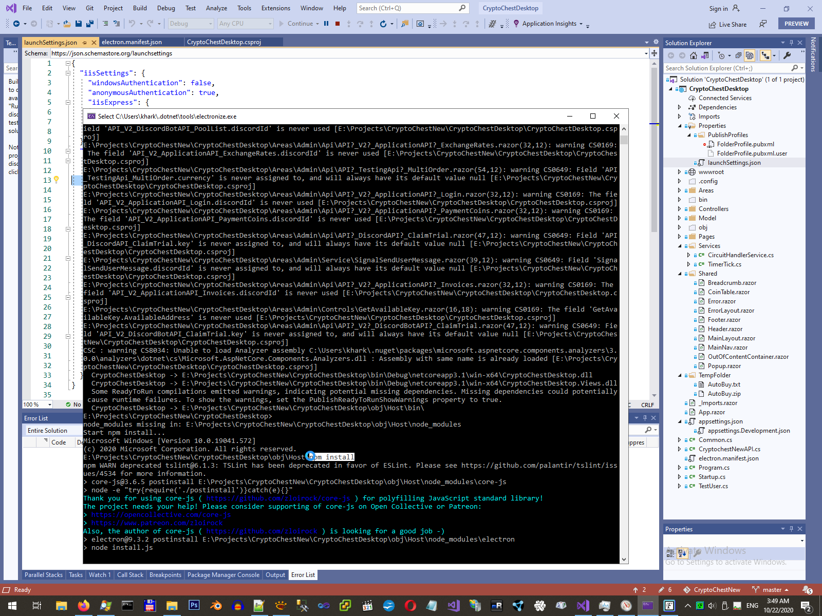Switch to the Output tab

click(x=275, y=575)
